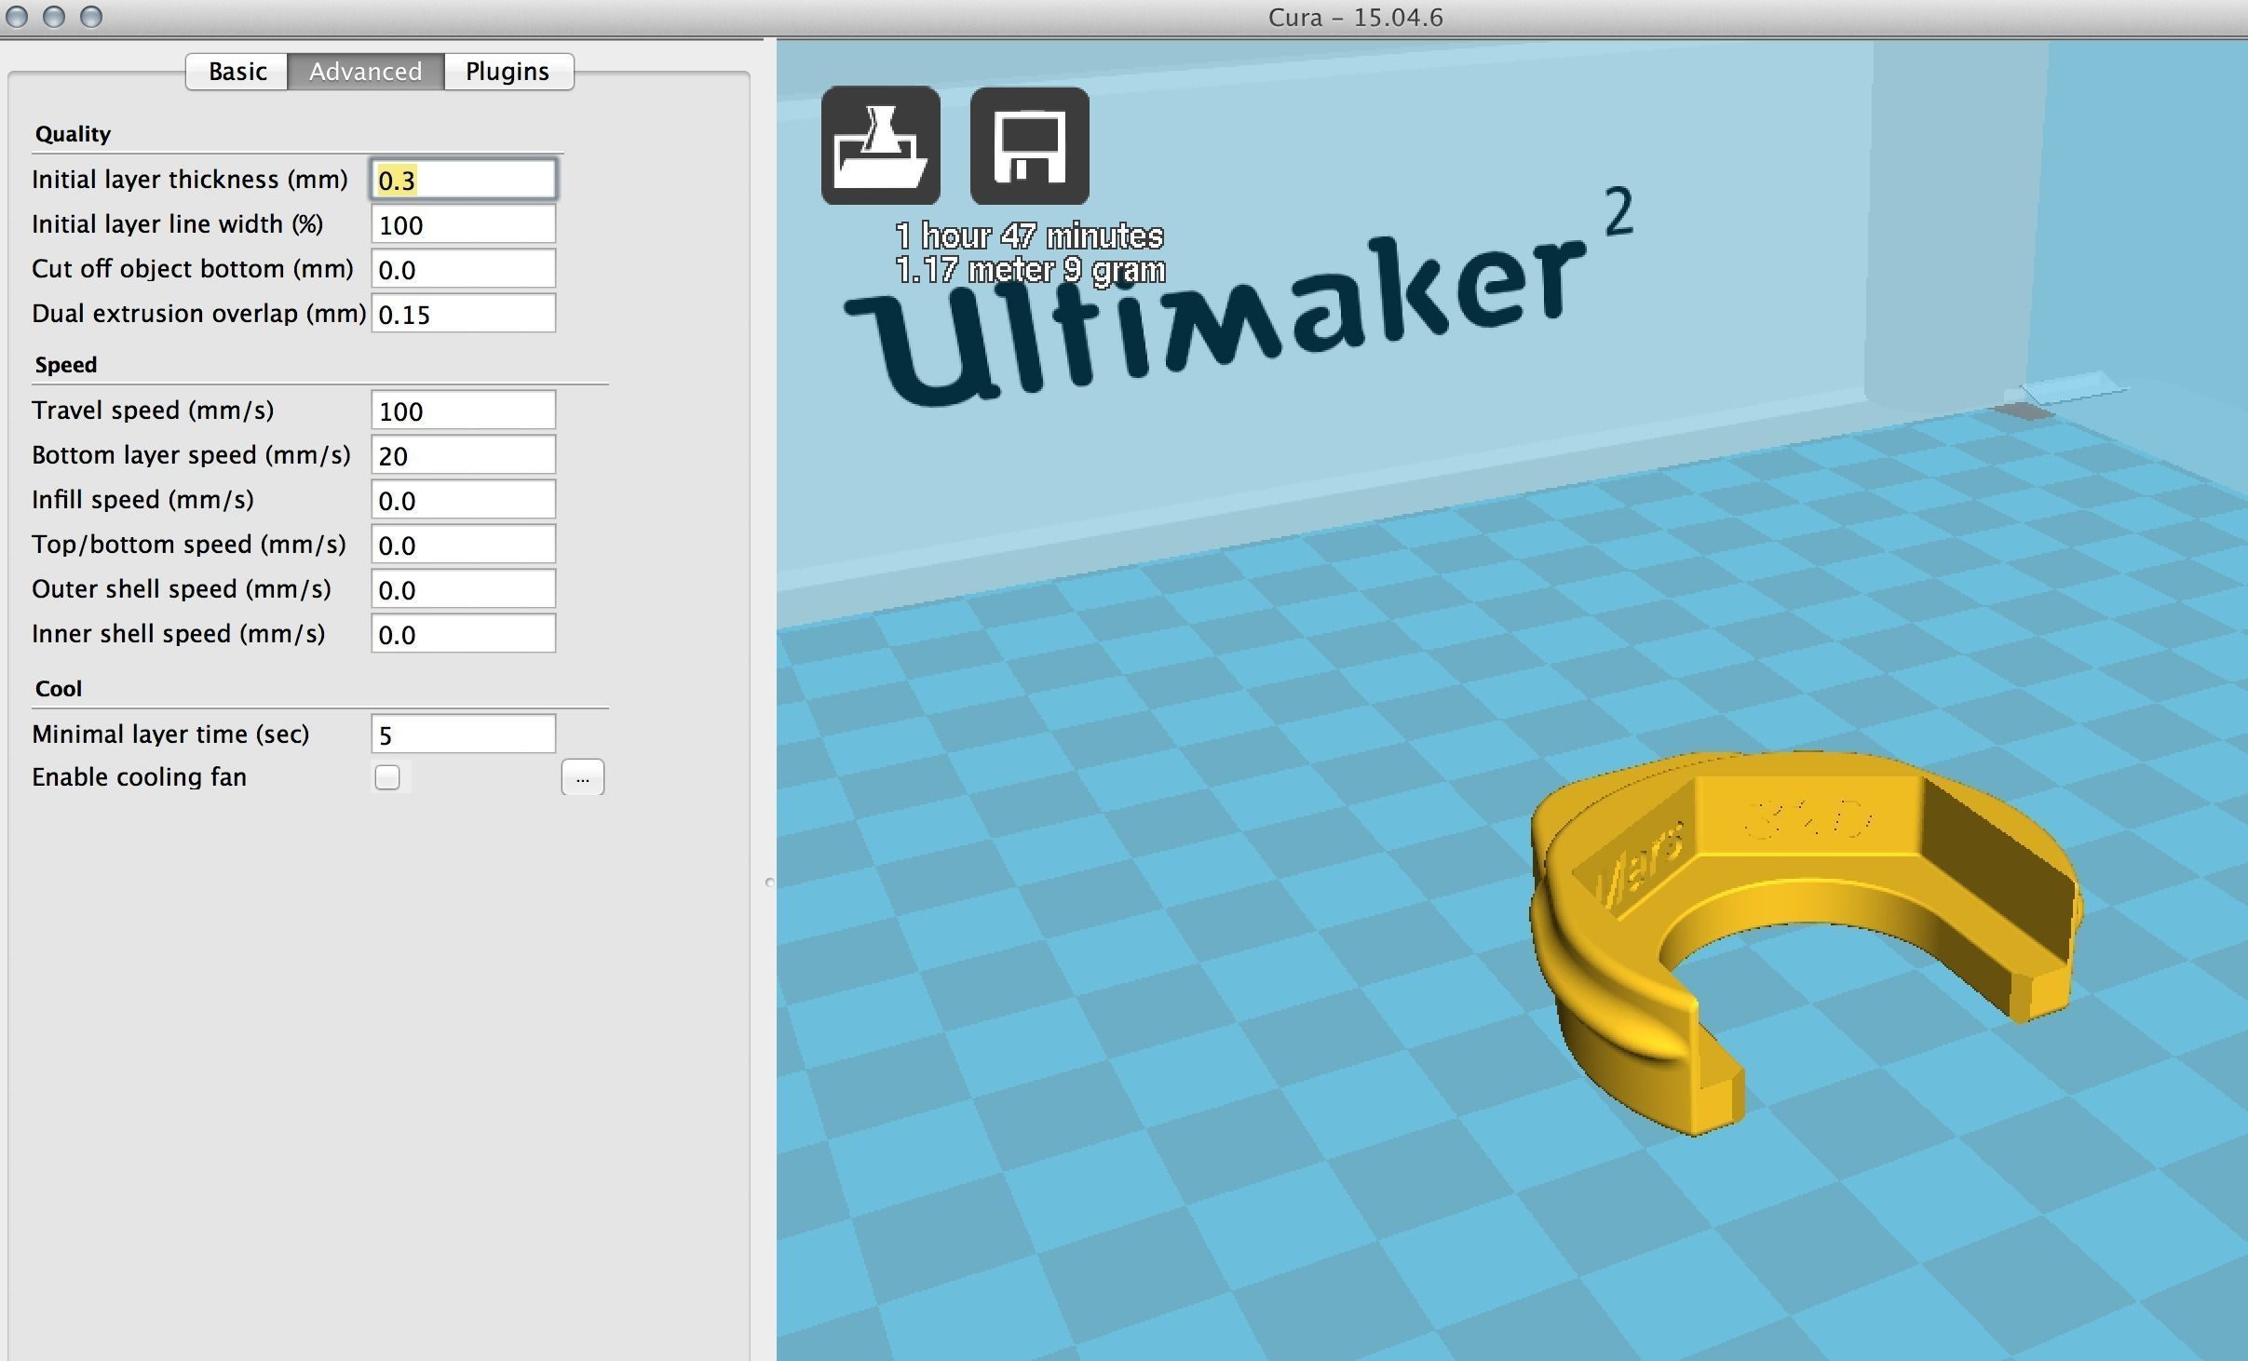The width and height of the screenshot is (2248, 1361).
Task: Click the Dual extrusion overlap input
Action: pyautogui.click(x=463, y=314)
